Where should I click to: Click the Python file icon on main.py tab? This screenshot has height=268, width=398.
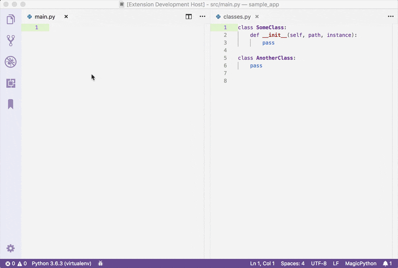30,17
